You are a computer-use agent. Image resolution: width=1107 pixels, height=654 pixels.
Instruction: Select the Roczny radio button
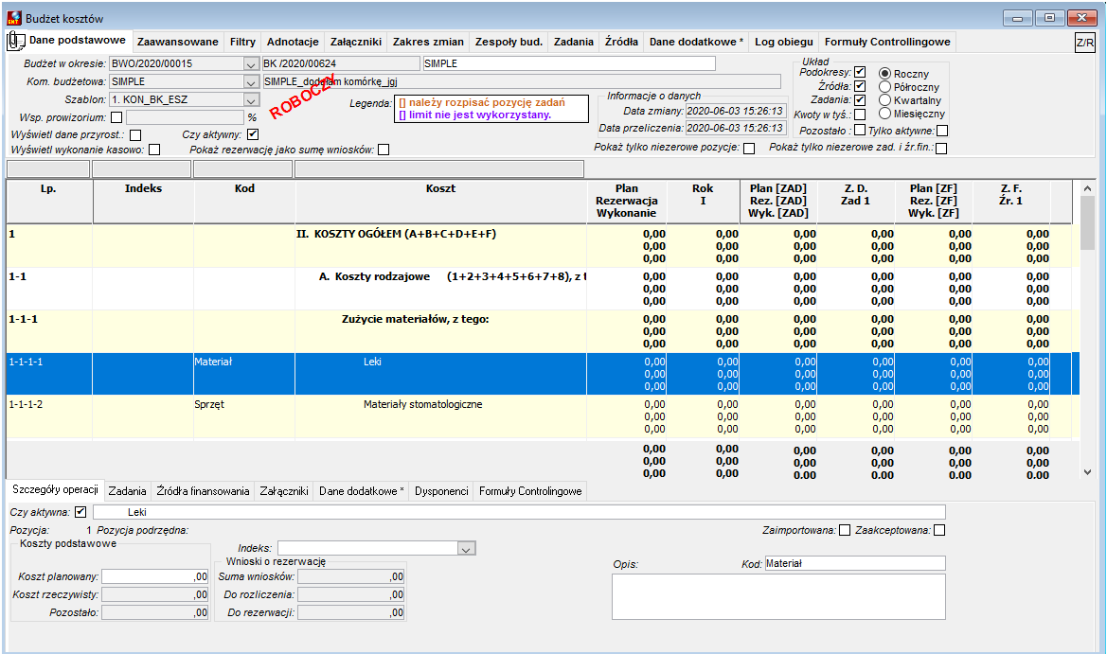coord(884,74)
